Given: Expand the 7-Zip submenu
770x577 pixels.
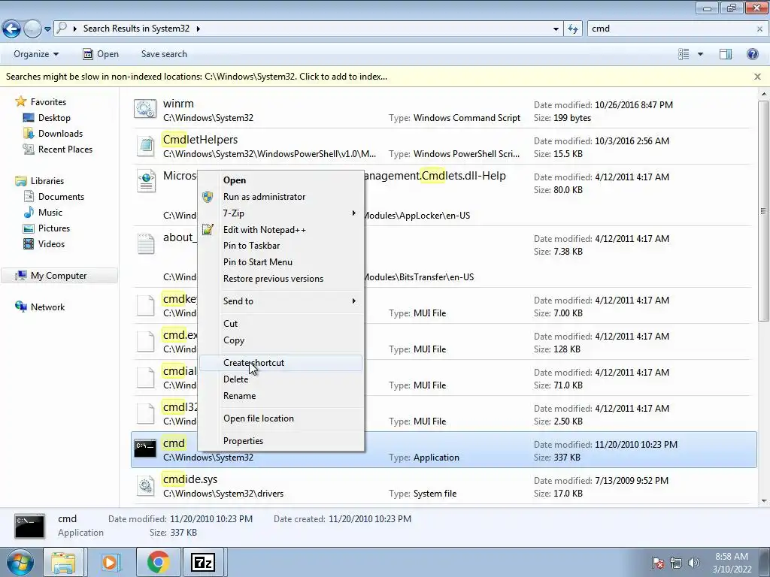Looking at the screenshot, I should (x=281, y=213).
